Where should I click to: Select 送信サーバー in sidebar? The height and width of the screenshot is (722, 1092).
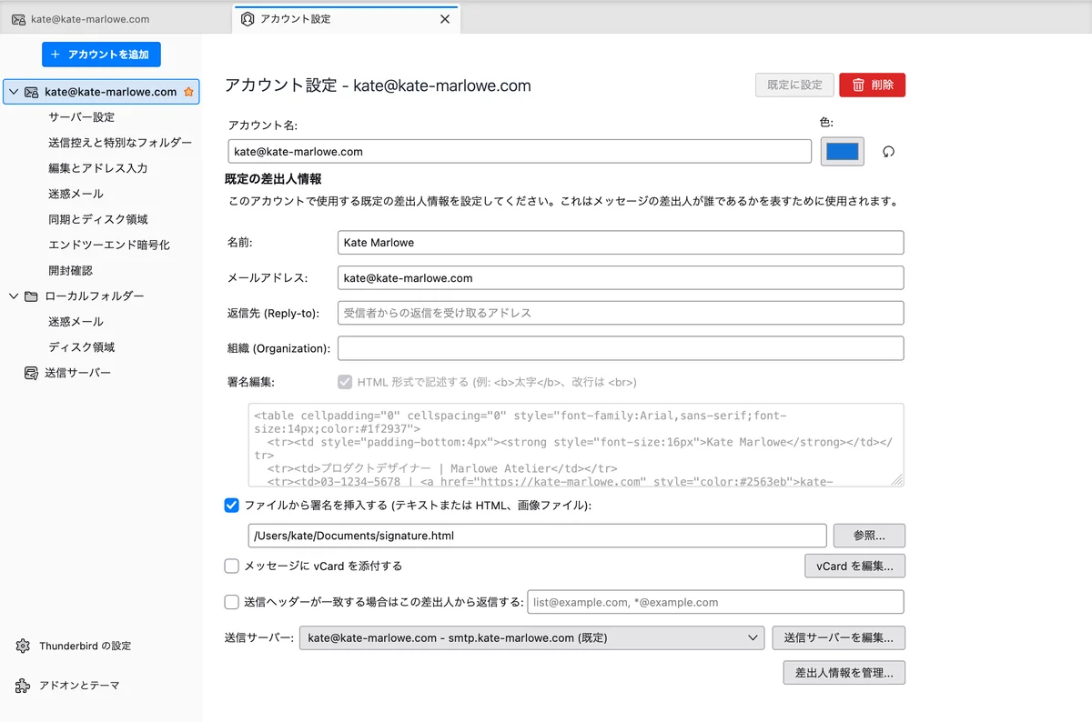coord(77,373)
